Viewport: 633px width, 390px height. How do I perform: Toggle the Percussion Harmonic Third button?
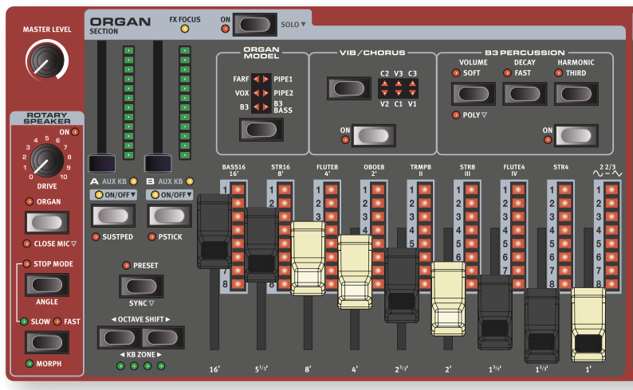(x=576, y=94)
